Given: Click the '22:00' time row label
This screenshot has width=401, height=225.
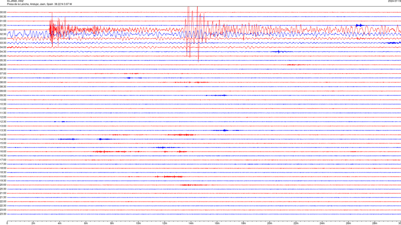Looking at the screenshot, I should coord(3,202).
